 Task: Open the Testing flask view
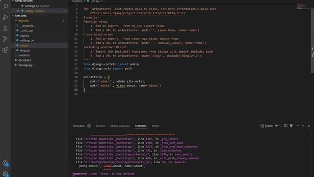coord(5,28)
